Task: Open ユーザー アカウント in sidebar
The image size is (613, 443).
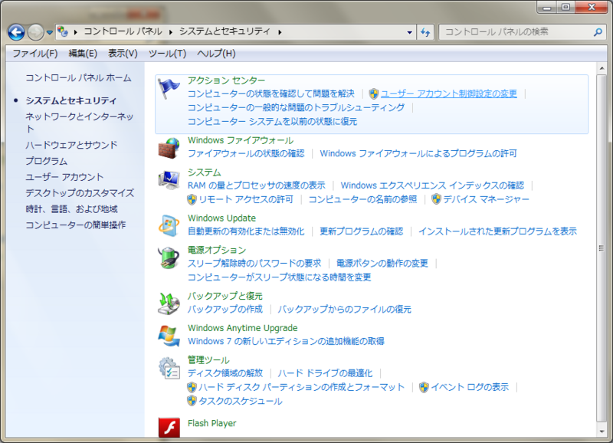Action: pyautogui.click(x=64, y=177)
